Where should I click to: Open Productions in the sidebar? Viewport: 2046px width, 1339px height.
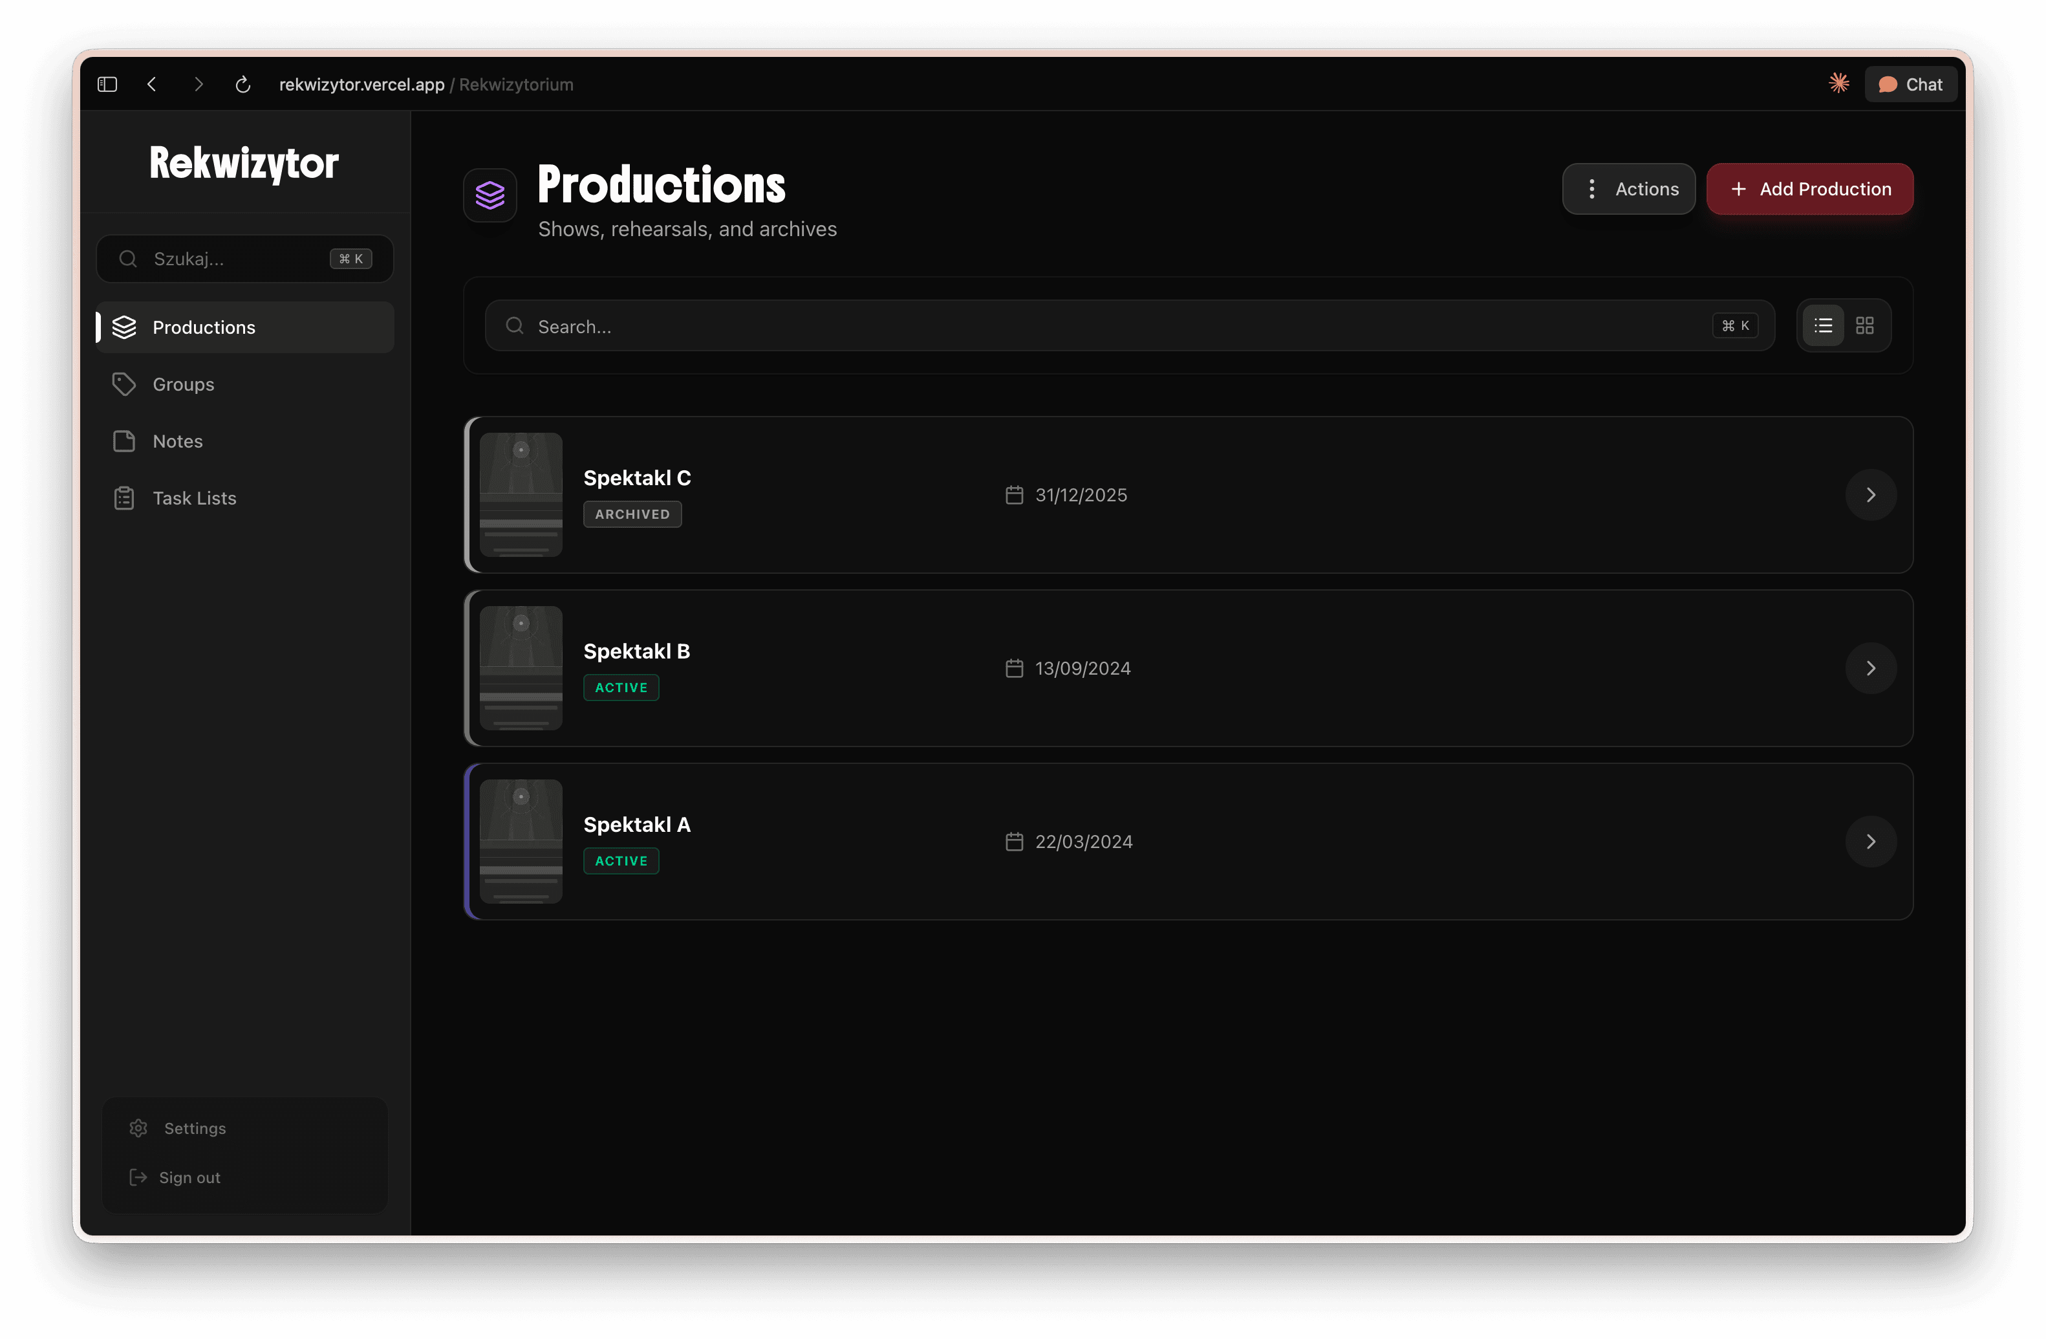245,328
